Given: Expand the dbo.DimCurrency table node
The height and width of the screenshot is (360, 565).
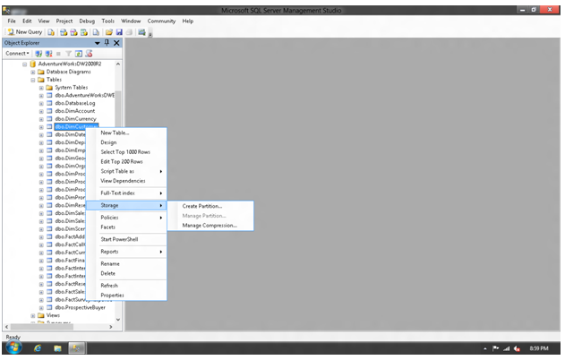Looking at the screenshot, I should 41,119.
